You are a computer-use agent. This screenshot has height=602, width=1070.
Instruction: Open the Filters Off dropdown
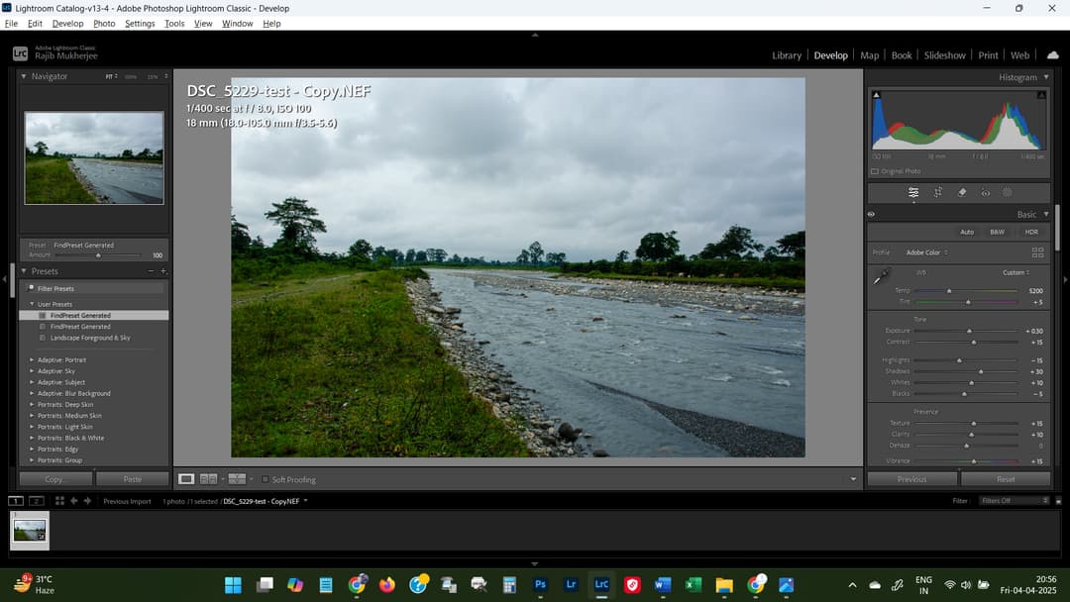[x=1015, y=501]
